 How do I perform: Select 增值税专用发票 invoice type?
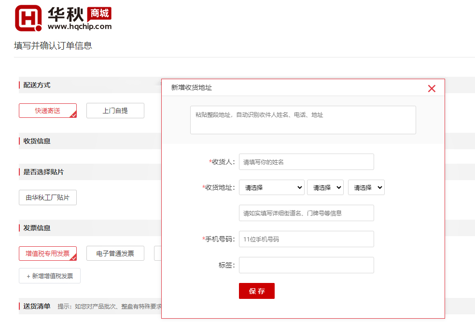click(x=47, y=254)
